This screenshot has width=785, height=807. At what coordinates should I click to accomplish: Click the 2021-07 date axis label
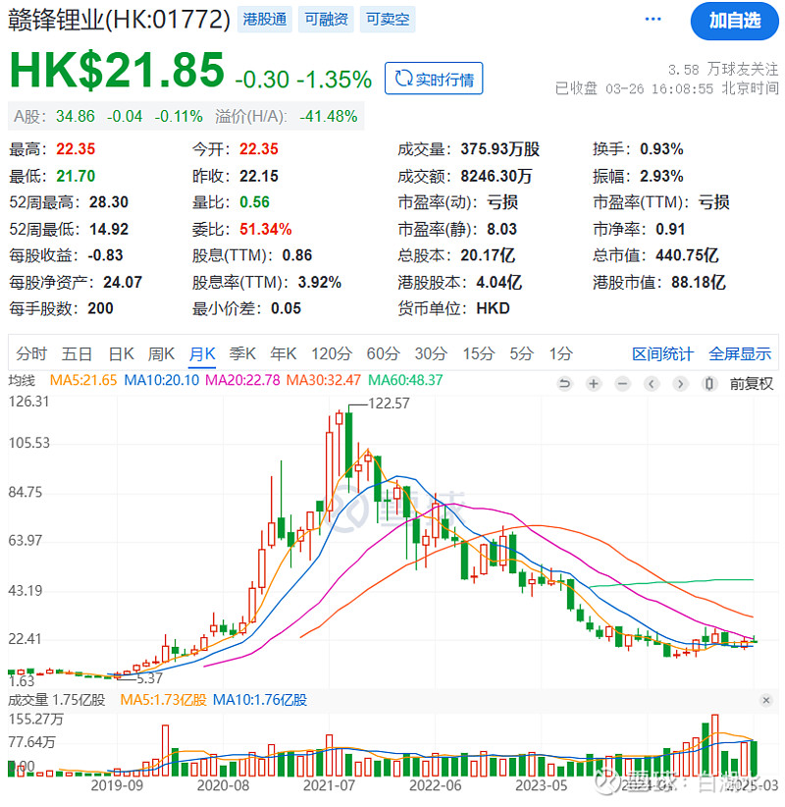329,785
